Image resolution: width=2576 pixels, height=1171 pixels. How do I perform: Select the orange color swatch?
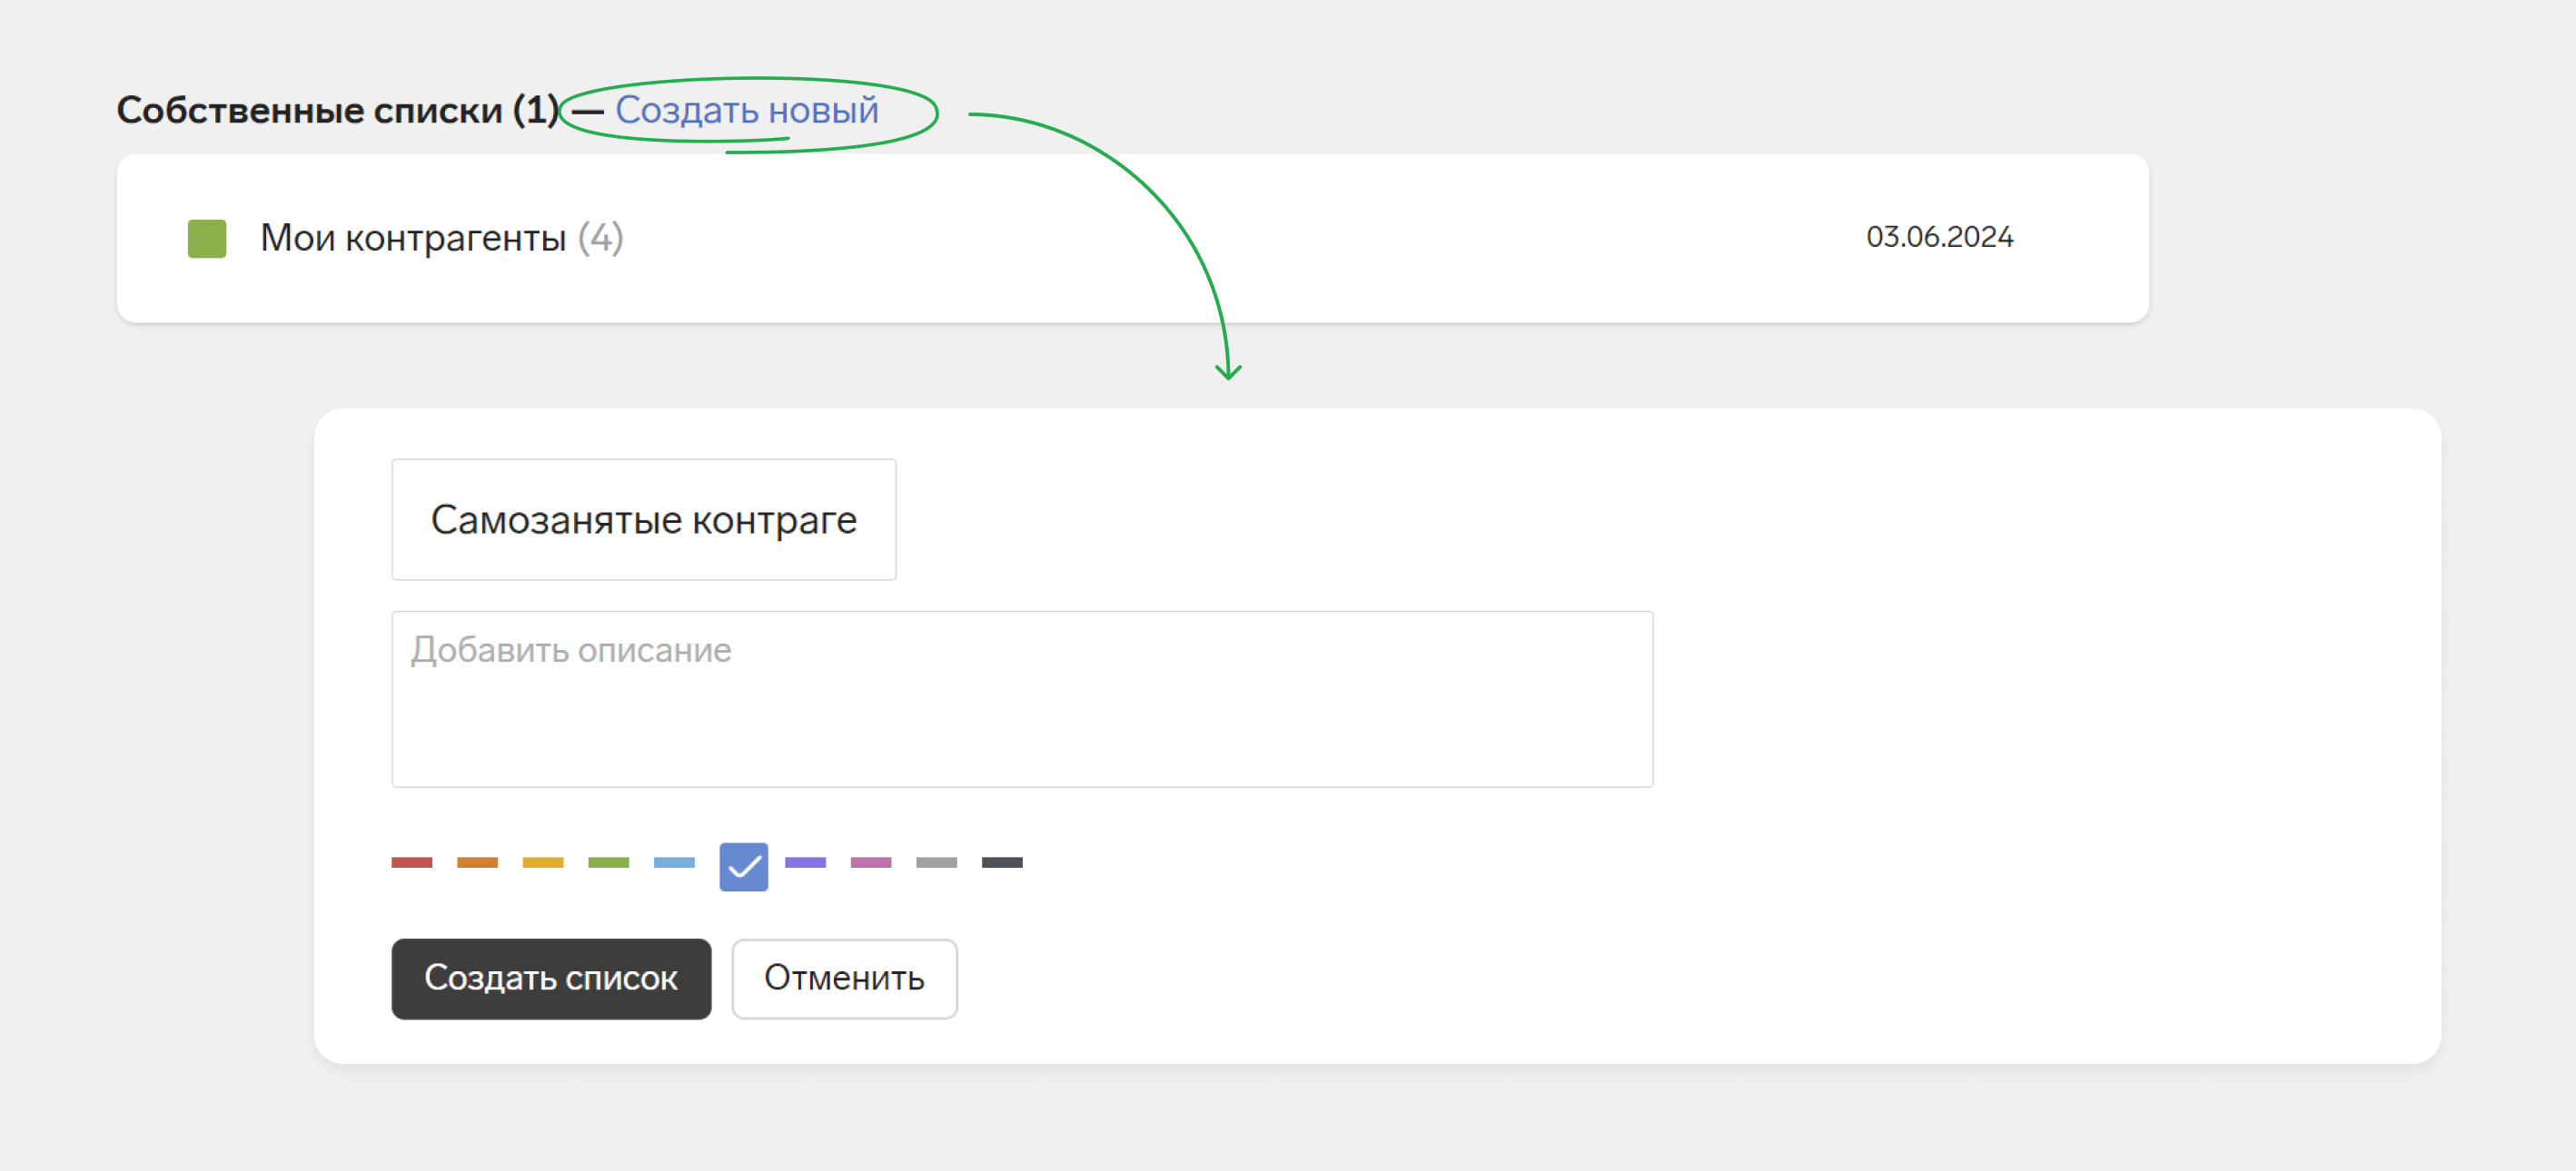point(477,862)
